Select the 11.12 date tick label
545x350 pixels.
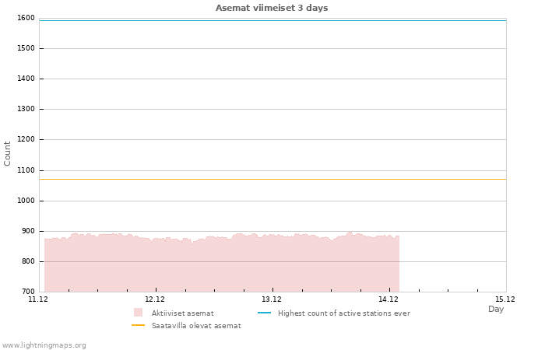(38, 299)
